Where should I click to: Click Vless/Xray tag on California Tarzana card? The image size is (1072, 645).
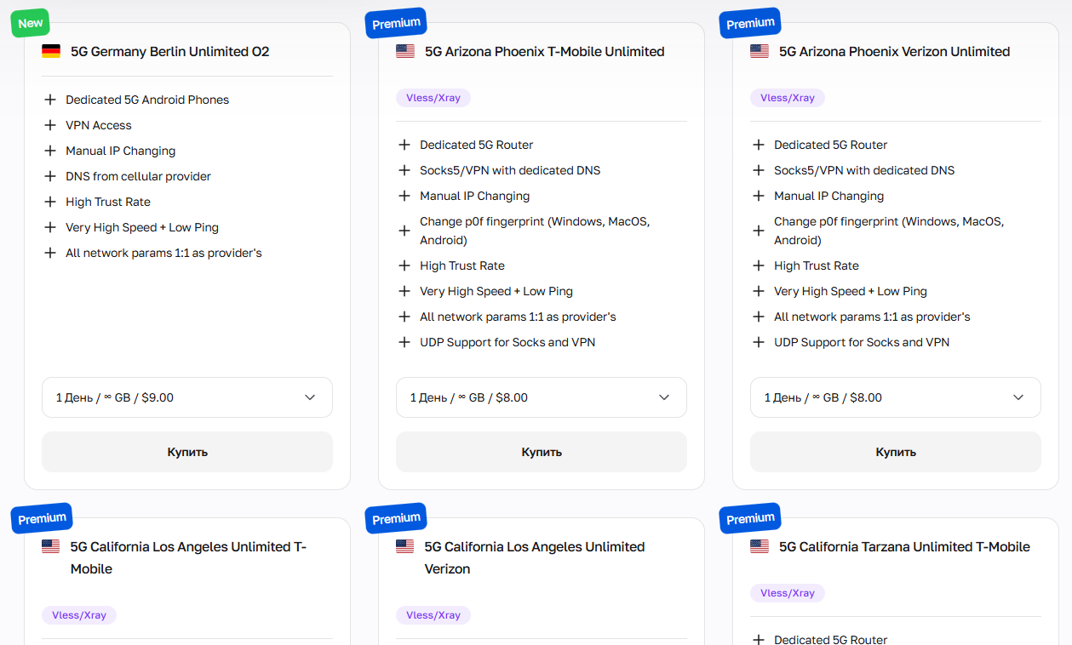point(788,593)
